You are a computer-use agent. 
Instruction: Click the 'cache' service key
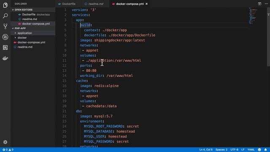(81, 81)
